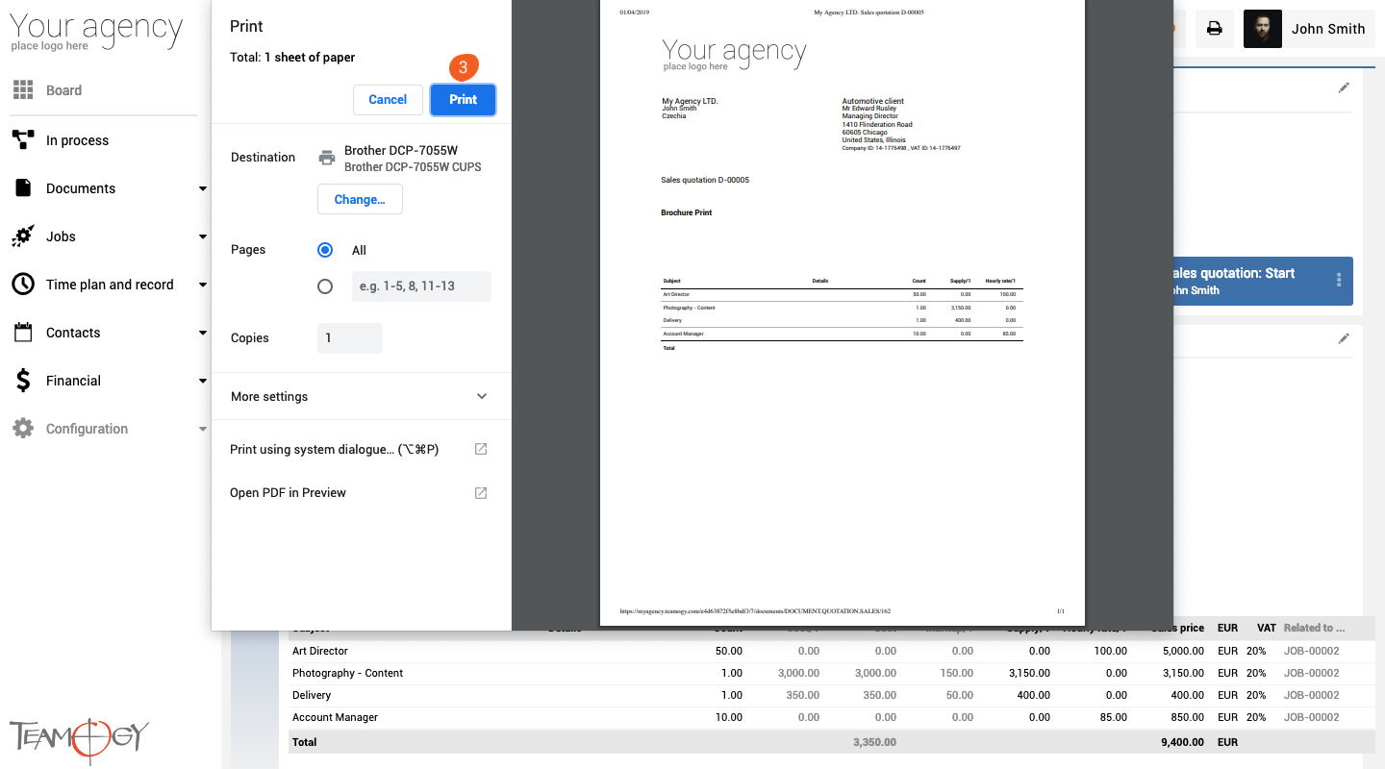Click the Delivery table row
Viewport: 1385px width, 769px height.
[832, 695]
